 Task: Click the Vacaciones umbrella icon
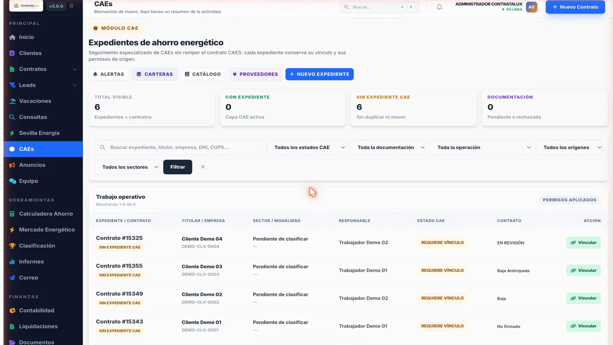click(x=12, y=101)
